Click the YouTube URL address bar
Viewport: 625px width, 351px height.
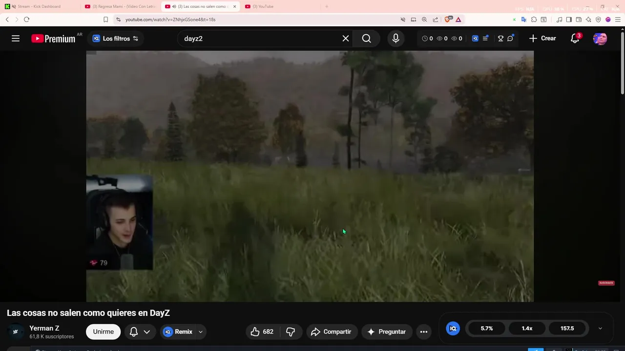pyautogui.click(x=170, y=19)
